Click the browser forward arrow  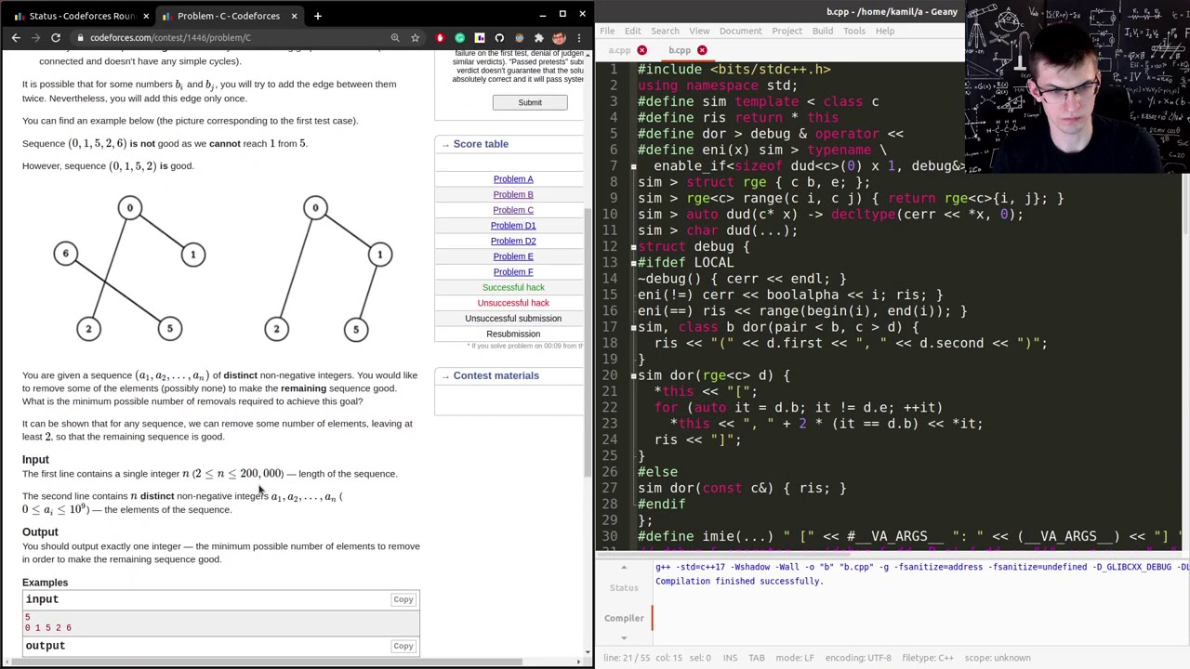click(x=35, y=38)
